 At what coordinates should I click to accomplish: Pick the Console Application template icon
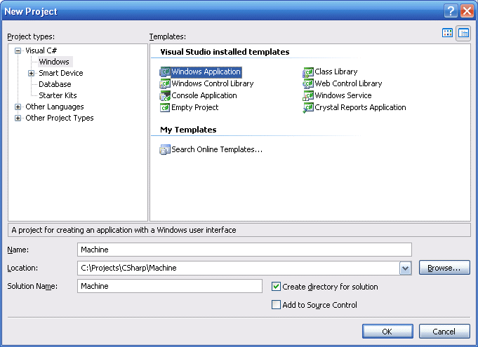[166, 96]
